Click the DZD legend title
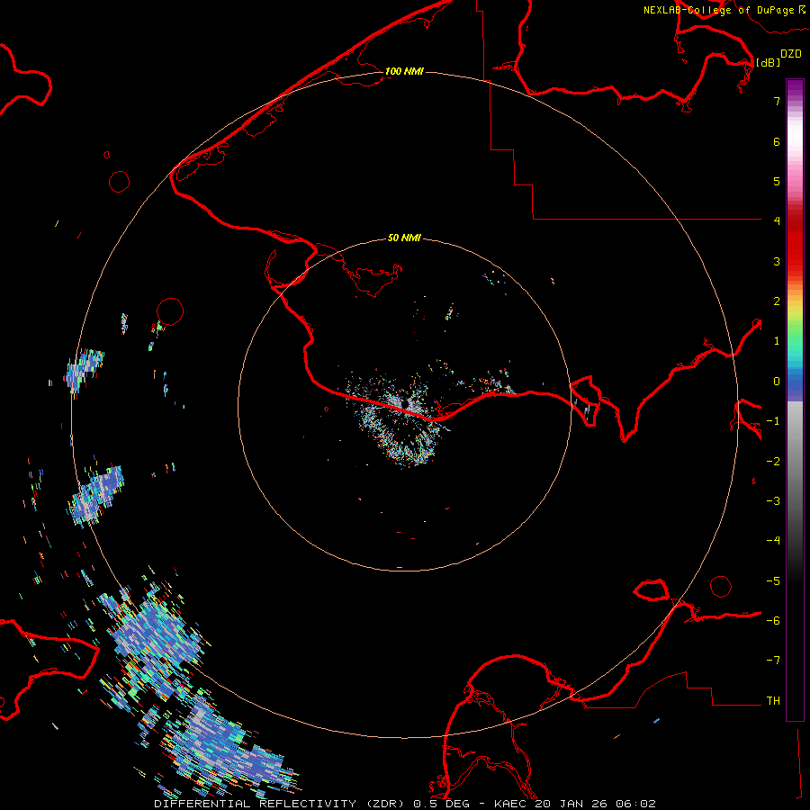The width and height of the screenshot is (810, 810). pos(791,54)
